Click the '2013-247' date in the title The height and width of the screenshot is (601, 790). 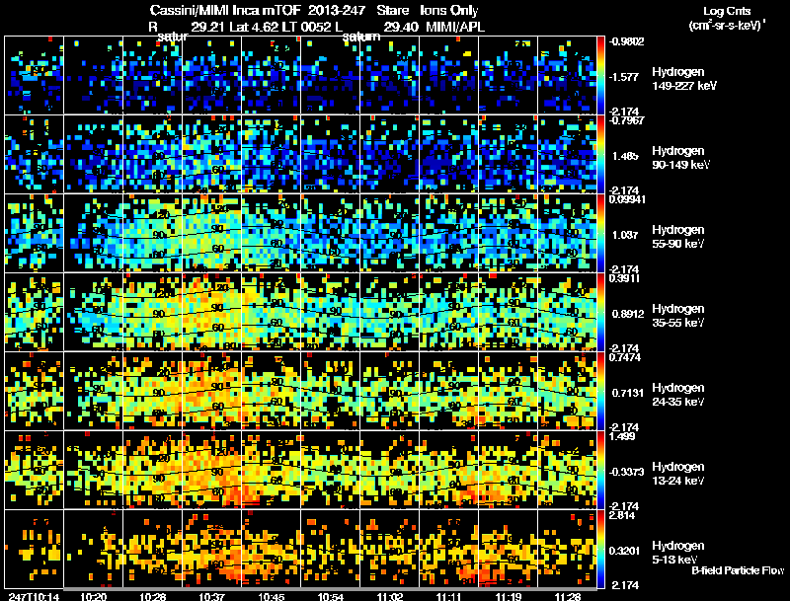pyautogui.click(x=337, y=10)
